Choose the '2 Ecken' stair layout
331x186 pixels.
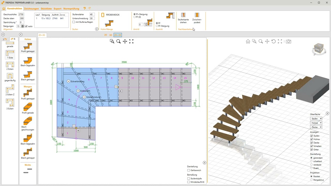pyautogui.click(x=10, y=66)
